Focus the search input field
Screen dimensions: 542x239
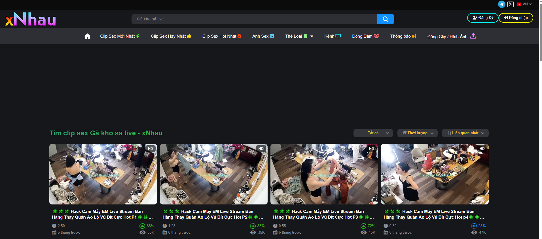pyautogui.click(x=254, y=19)
